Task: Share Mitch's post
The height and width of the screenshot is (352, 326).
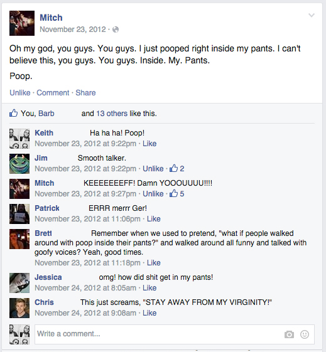Action: (x=85, y=92)
